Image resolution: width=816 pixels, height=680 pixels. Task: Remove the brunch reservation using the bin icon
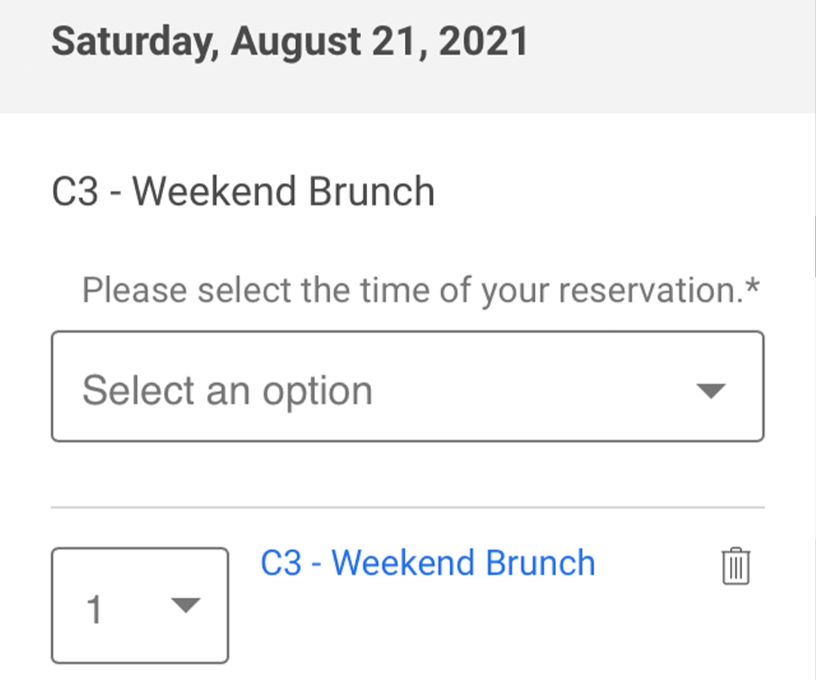[x=735, y=566]
